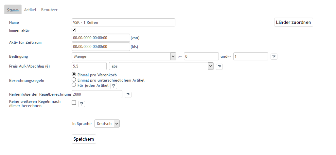Click help icon next to Bedingung fields
Image resolution: width=336 pixels, height=155 pixels.
(x=274, y=56)
